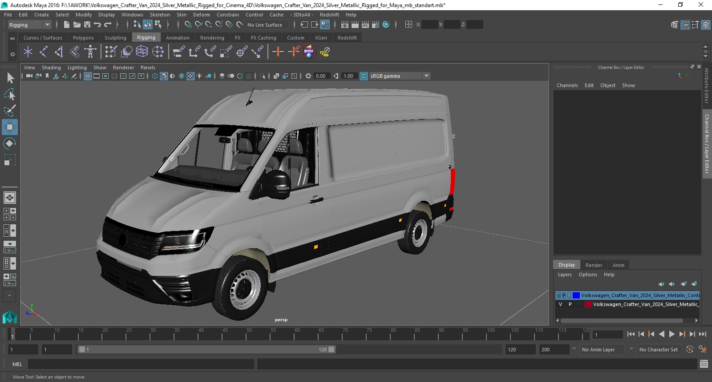Open a scene with folder icon
712x382 pixels.
(x=77, y=25)
